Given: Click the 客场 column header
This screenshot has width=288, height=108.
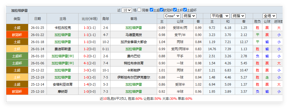Looking at the screenshot, I should (x=134, y=19).
